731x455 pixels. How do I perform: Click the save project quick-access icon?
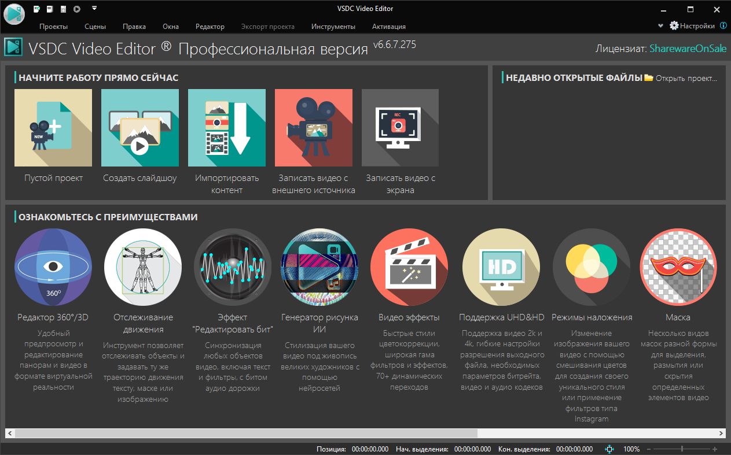click(64, 9)
